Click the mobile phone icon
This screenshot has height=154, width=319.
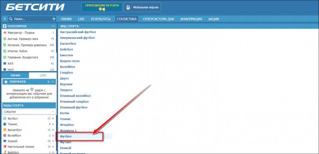point(128,8)
